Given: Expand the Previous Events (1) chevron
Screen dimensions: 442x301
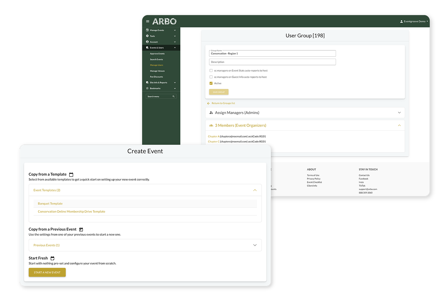Looking at the screenshot, I should (255, 245).
